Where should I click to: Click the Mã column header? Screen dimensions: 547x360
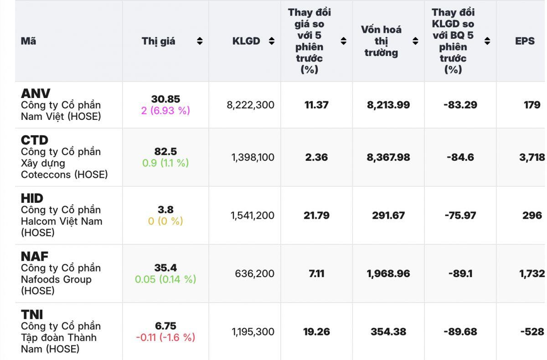click(29, 41)
